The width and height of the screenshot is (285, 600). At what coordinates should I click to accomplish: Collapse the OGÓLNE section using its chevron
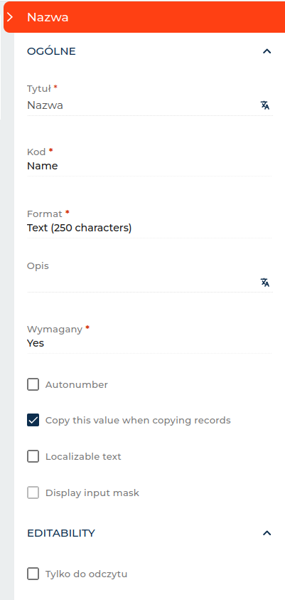(267, 51)
